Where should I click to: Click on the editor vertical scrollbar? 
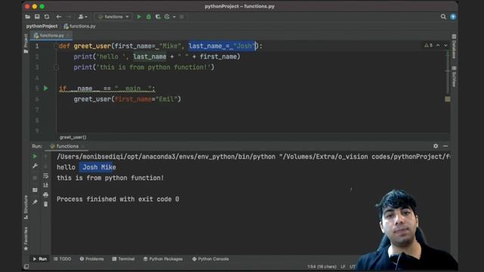pos(447,73)
